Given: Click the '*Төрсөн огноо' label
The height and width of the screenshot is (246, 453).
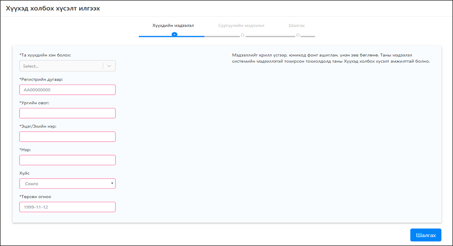Looking at the screenshot, I should (x=35, y=197).
